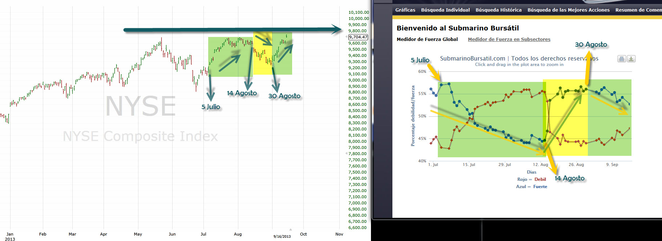The image size is (662, 241).
Task: Click the Debil legend label
Action: pyautogui.click(x=540, y=179)
